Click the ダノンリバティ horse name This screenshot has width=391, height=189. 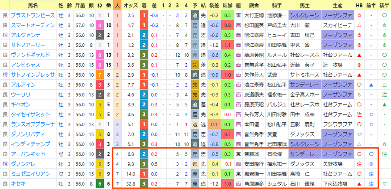click(x=28, y=134)
